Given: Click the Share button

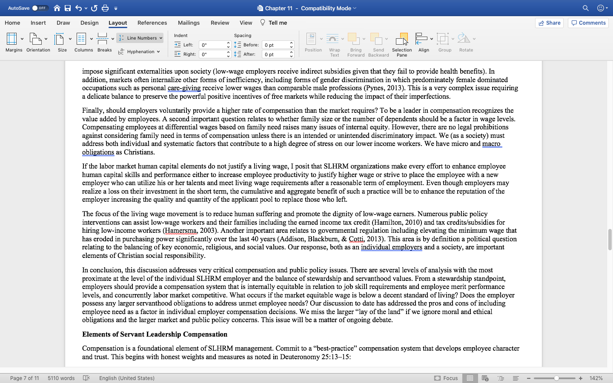Looking at the screenshot, I should (549, 23).
